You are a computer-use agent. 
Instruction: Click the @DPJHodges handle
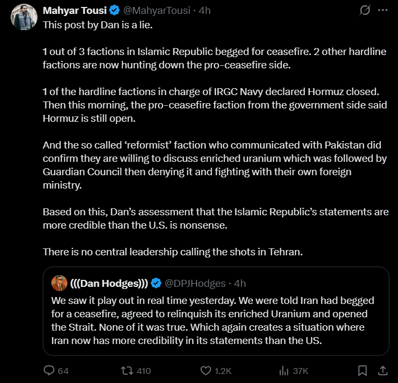click(x=195, y=283)
